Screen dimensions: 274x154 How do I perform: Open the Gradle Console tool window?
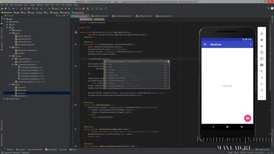[x=262, y=150]
